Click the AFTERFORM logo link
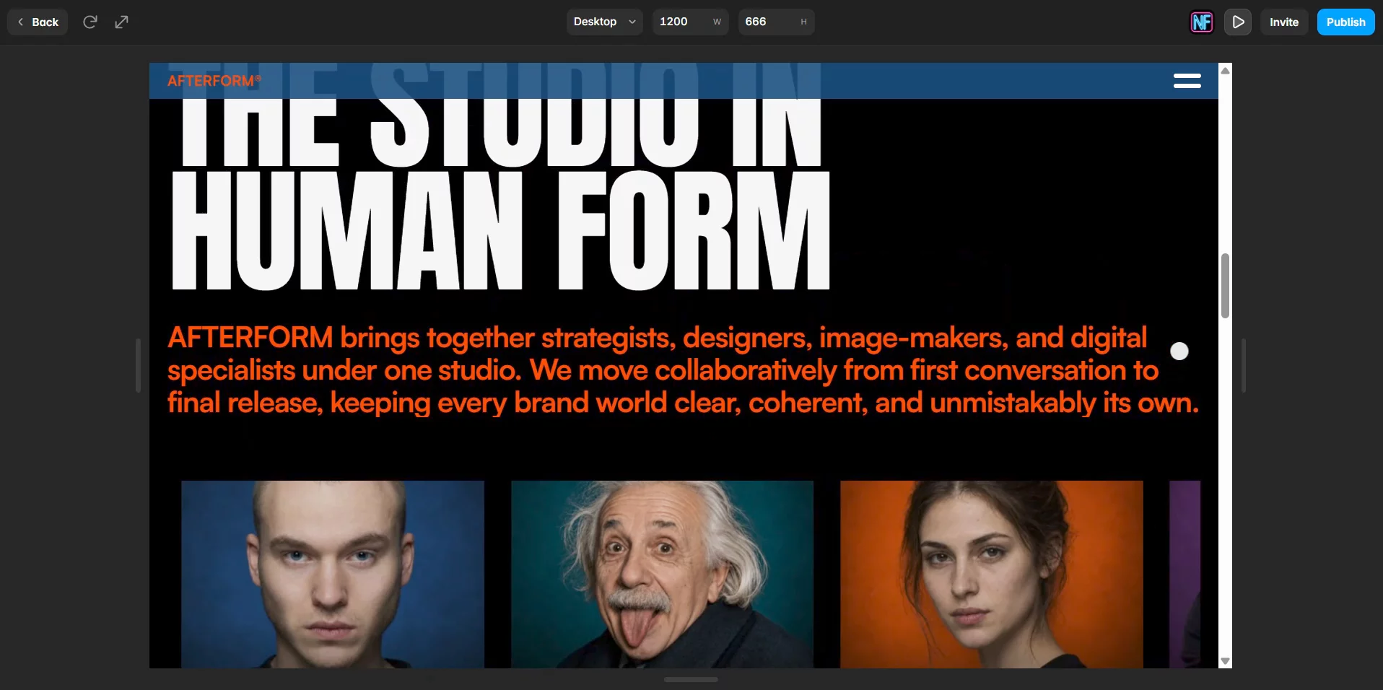 (214, 81)
